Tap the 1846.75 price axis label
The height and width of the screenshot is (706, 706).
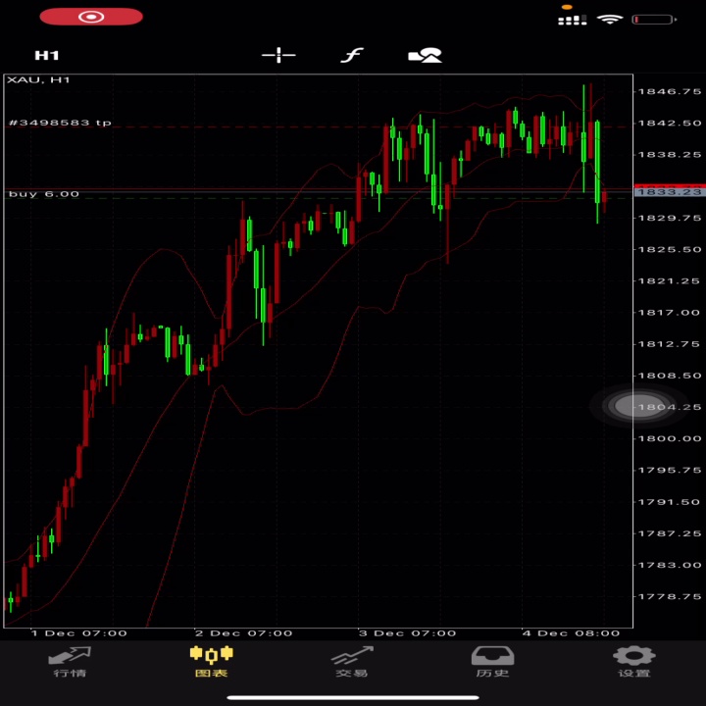(x=670, y=91)
